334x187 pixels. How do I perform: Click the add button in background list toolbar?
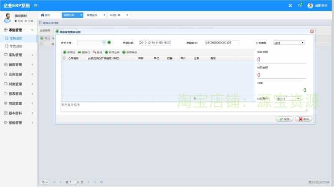click(x=45, y=38)
